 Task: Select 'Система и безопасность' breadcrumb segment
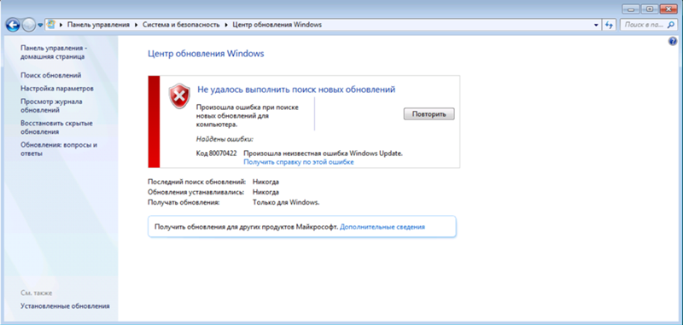[x=181, y=25]
